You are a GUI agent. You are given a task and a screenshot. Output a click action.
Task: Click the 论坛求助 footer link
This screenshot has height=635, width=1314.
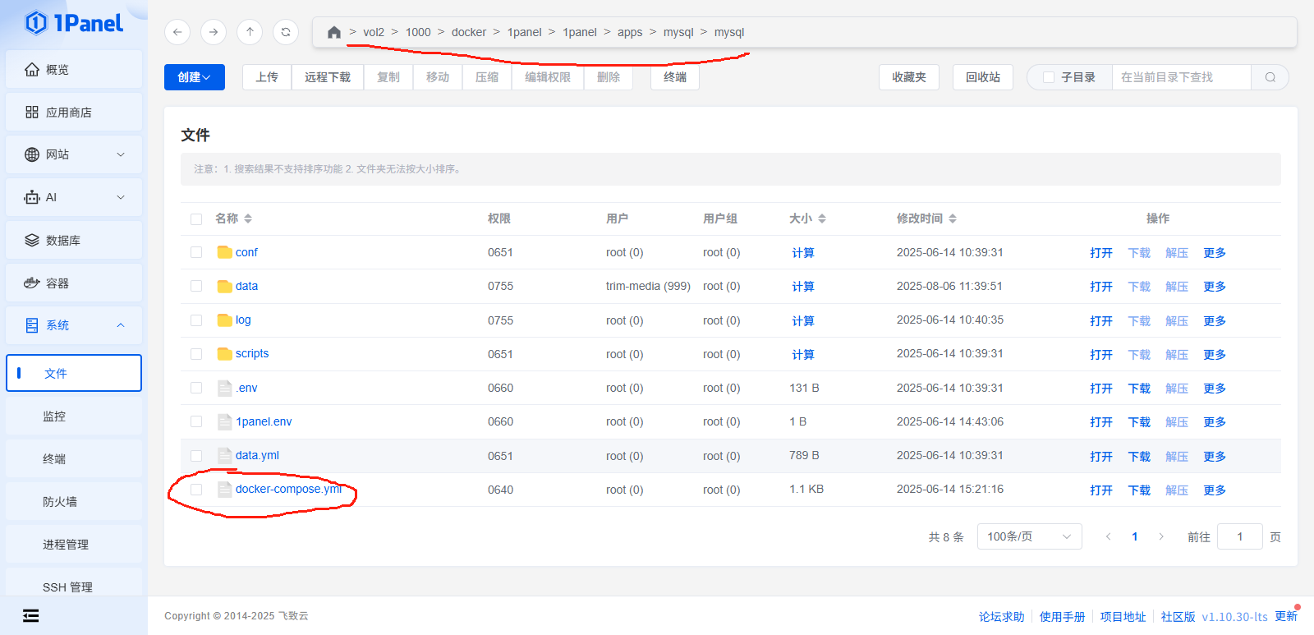coord(1002,617)
